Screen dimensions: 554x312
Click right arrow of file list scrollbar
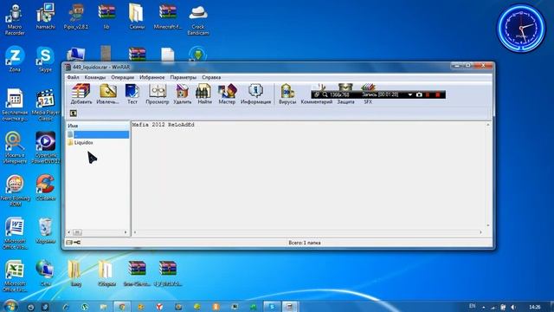click(126, 232)
